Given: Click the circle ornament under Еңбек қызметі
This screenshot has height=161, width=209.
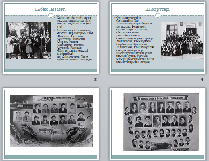Looking at the screenshot, I should [51, 15].
